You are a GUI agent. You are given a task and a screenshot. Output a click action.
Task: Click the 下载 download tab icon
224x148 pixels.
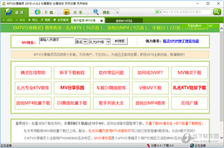[37, 12]
